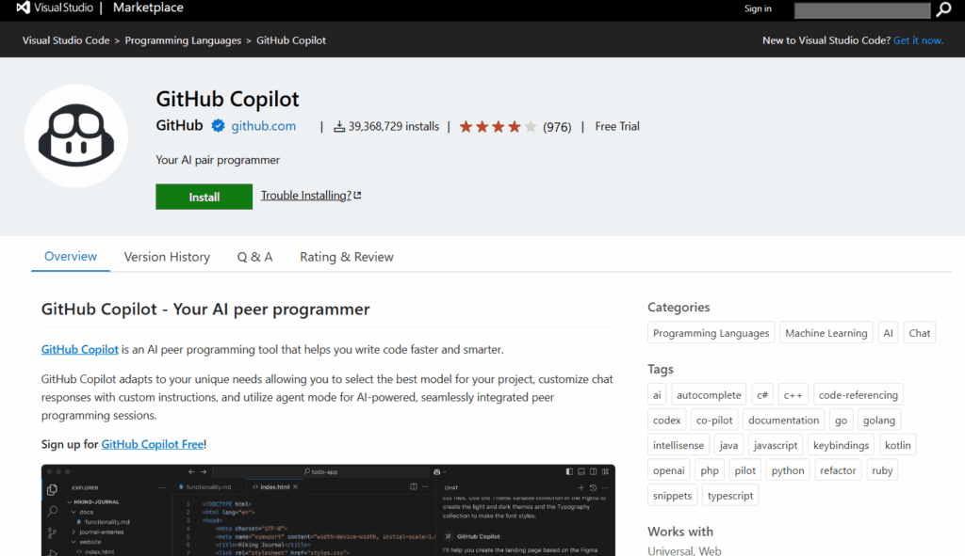
Task: Click the VS Code screenshot preview image
Action: (x=328, y=510)
